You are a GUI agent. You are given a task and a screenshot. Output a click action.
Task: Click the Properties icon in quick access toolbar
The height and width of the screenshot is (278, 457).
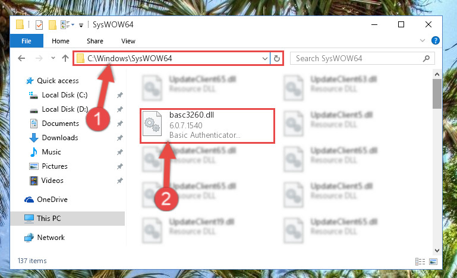[39, 25]
